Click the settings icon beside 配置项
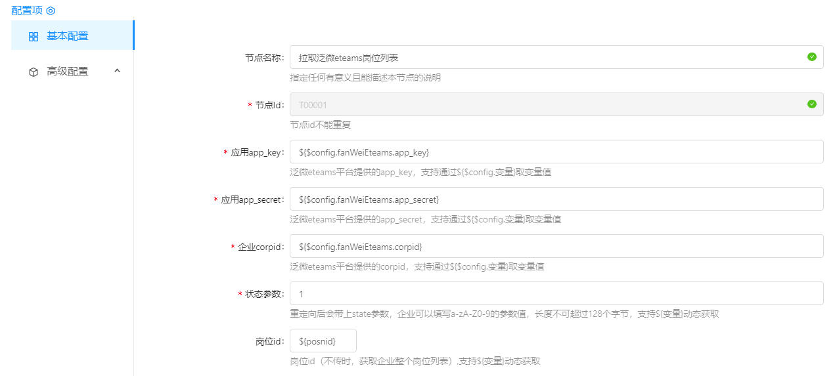Screen dimensions: 835x376 click(51, 10)
